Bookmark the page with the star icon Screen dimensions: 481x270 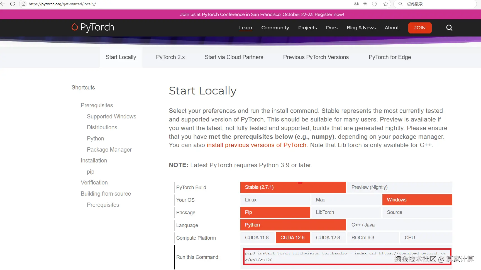386,4
